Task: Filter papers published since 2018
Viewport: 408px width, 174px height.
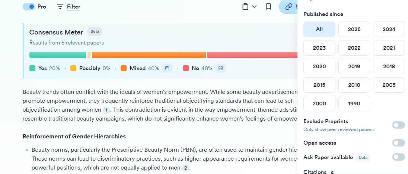Action: pos(389,66)
